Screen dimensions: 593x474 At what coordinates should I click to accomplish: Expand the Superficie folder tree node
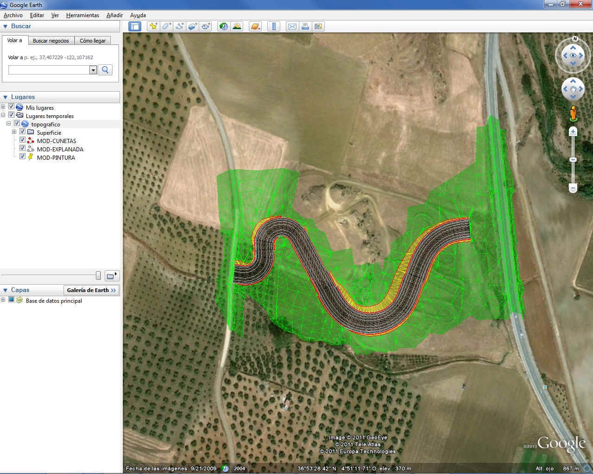(14, 132)
